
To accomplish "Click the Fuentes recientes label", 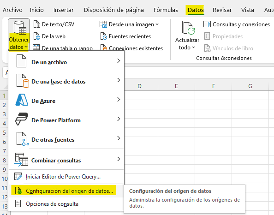I will [x=130, y=36].
